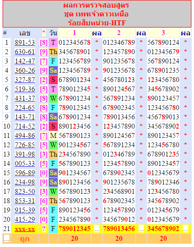
Task: Click the green W day cell in row 7
Action: [x=53, y=98]
